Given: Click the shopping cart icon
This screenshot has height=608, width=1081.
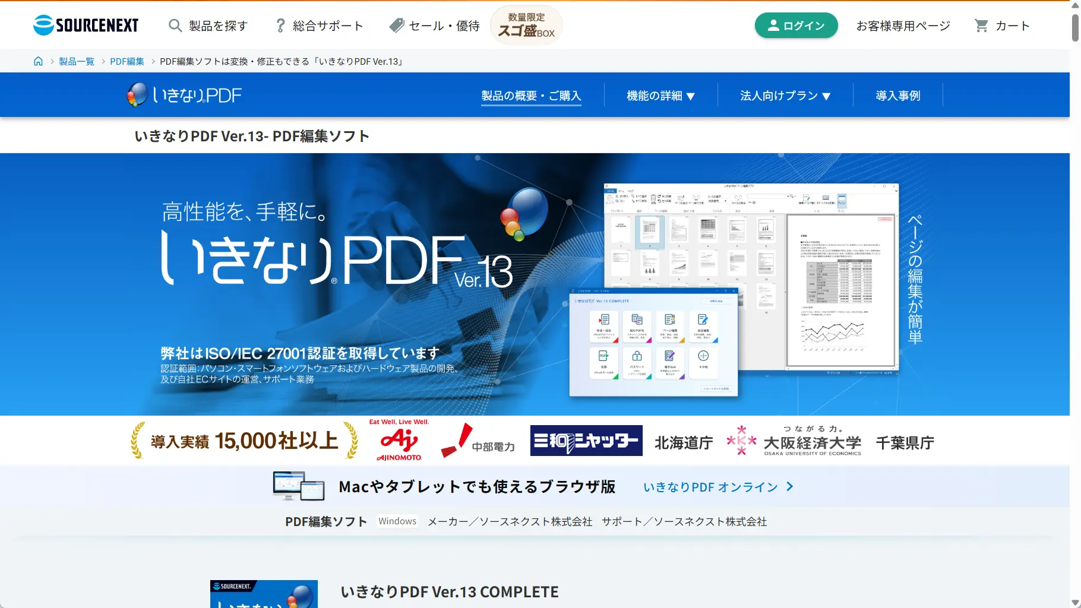Looking at the screenshot, I should click(x=981, y=26).
